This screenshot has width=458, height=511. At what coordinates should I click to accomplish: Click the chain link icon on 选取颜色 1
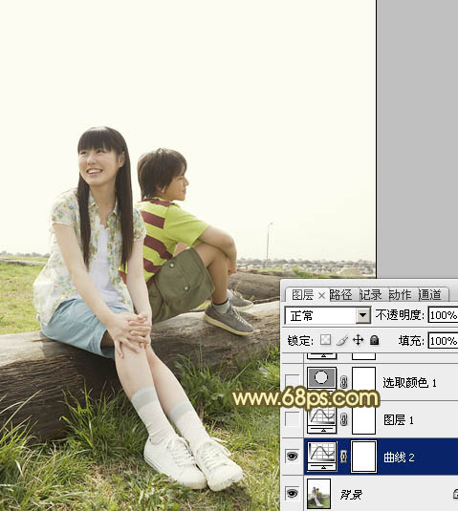343,382
